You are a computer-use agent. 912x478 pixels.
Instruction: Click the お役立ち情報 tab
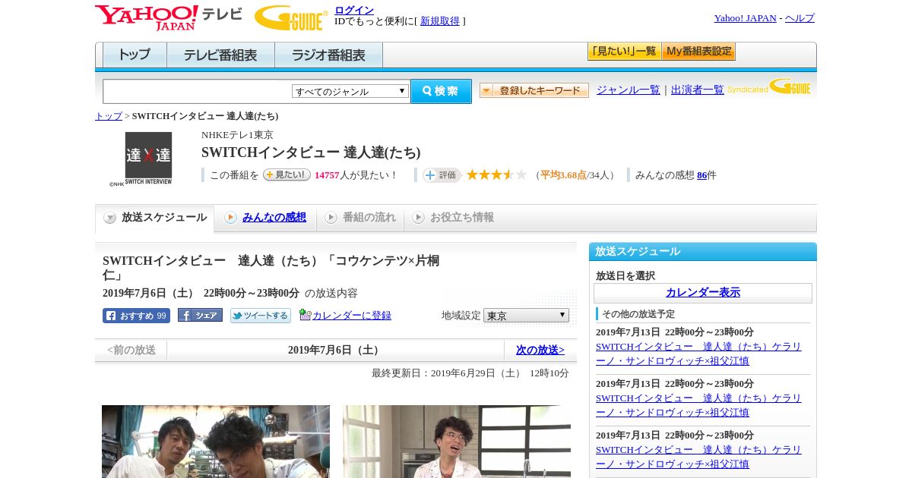coord(453,218)
